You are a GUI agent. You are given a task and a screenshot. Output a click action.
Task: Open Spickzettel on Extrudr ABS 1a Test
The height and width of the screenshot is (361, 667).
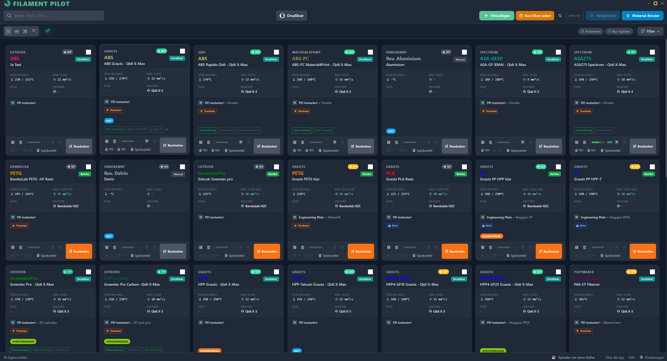click(x=46, y=150)
